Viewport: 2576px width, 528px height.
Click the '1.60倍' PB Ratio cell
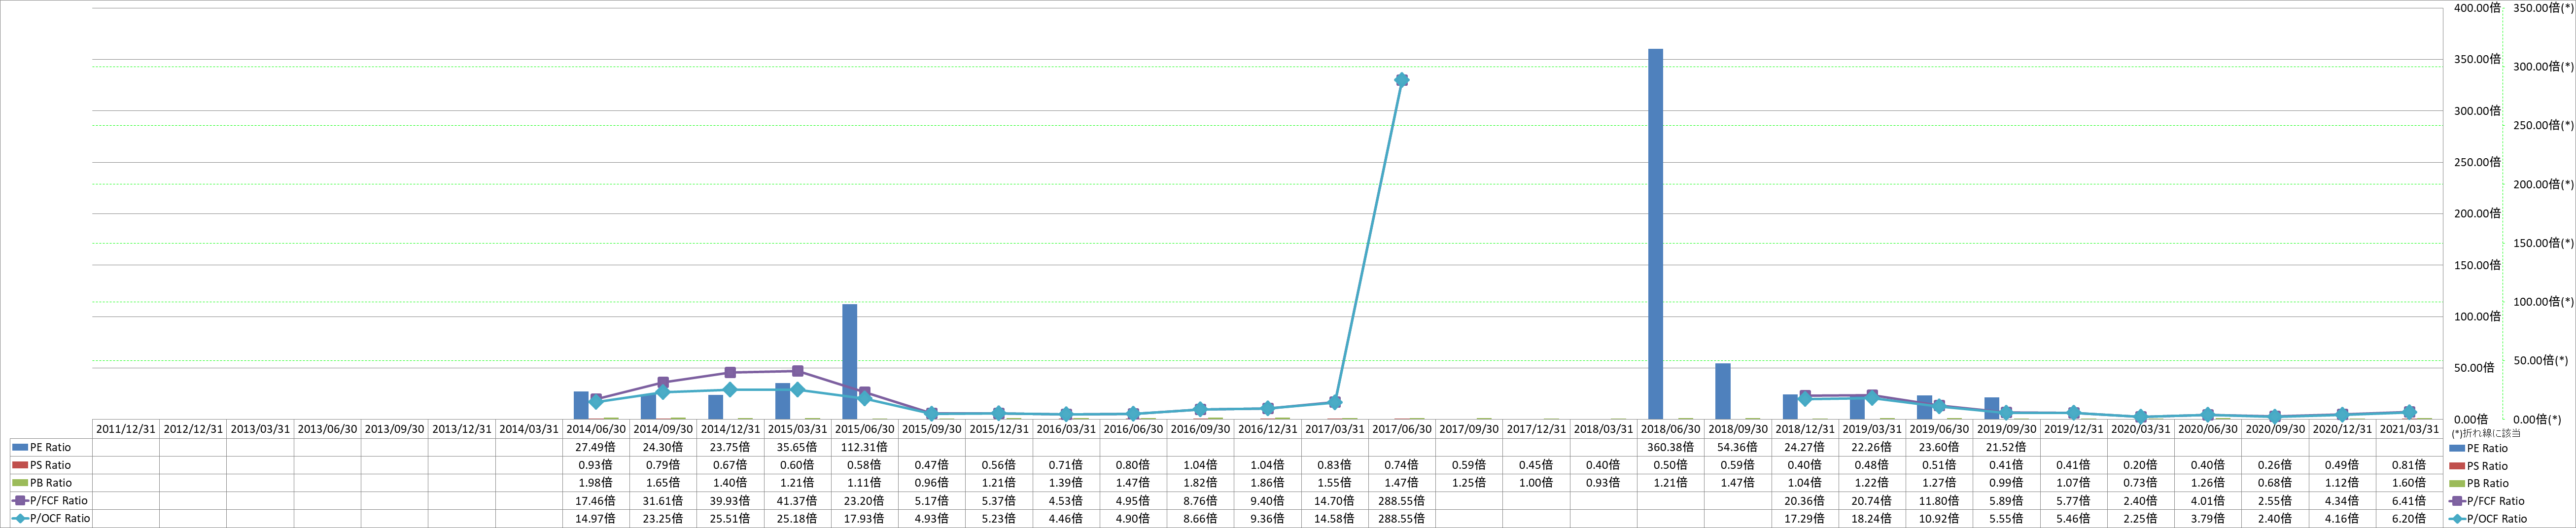click(x=2409, y=483)
